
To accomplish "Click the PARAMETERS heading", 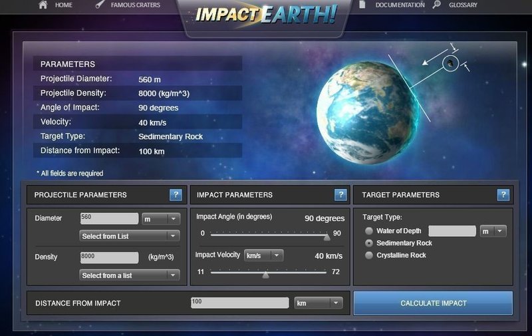I will tap(68, 64).
